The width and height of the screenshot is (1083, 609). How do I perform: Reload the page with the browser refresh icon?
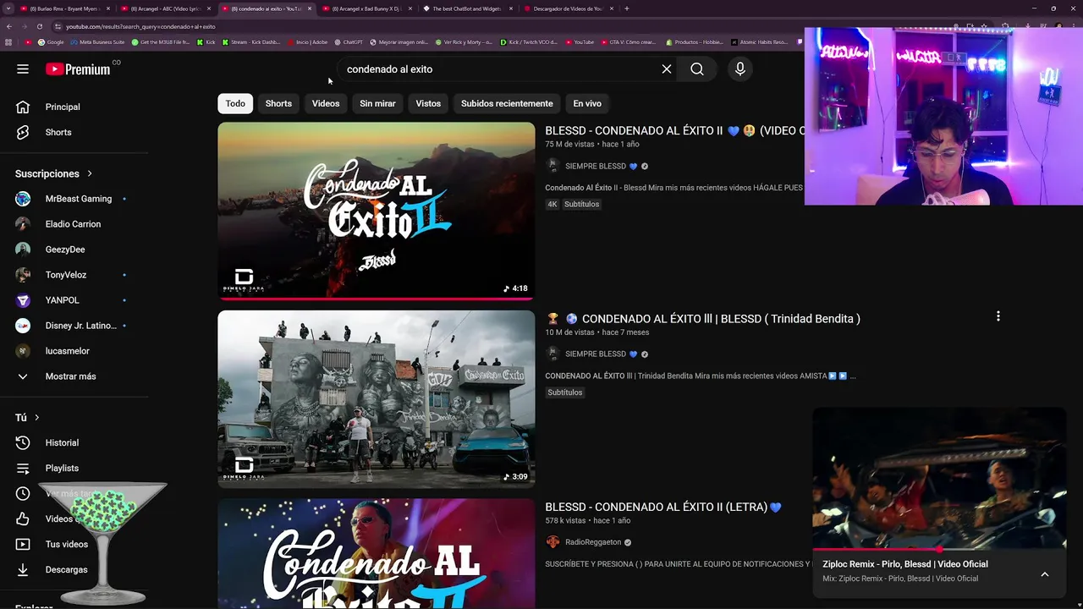pos(39,26)
